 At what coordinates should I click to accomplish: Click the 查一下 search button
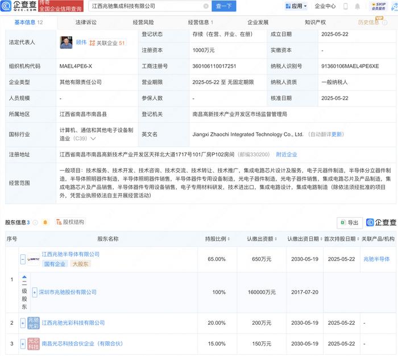(x=223, y=6)
